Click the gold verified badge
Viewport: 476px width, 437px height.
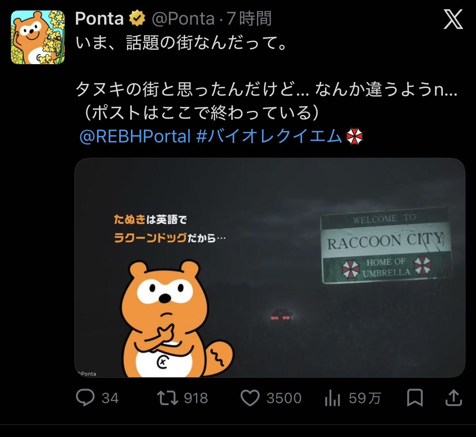point(137,19)
